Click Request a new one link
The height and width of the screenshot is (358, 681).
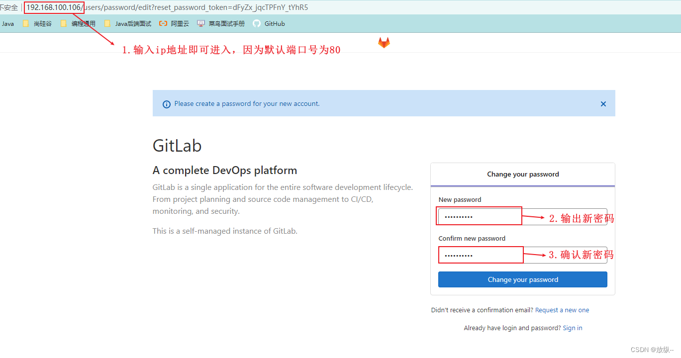coord(562,310)
